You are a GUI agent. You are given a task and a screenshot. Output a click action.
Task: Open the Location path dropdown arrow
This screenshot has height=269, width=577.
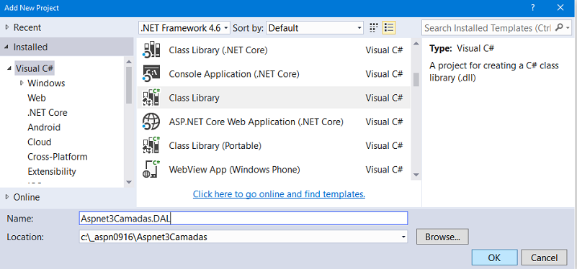(403, 237)
